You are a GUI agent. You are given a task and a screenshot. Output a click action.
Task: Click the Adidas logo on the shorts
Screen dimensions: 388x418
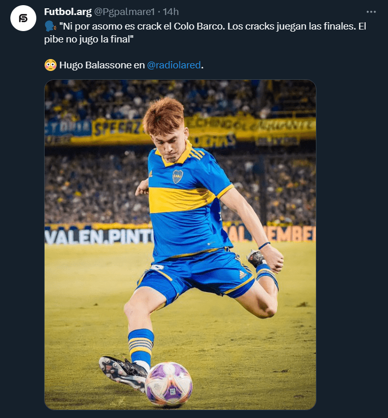(x=243, y=274)
